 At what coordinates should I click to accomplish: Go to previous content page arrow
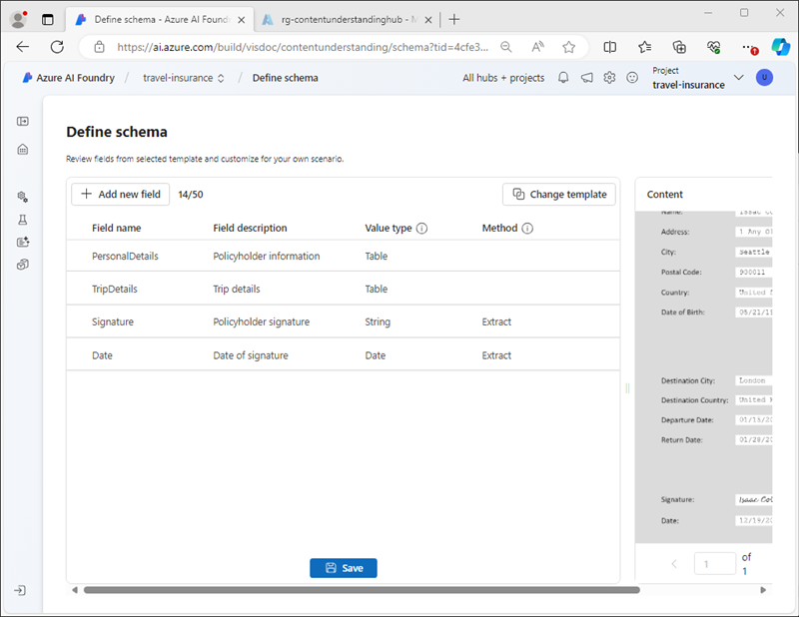tap(674, 563)
